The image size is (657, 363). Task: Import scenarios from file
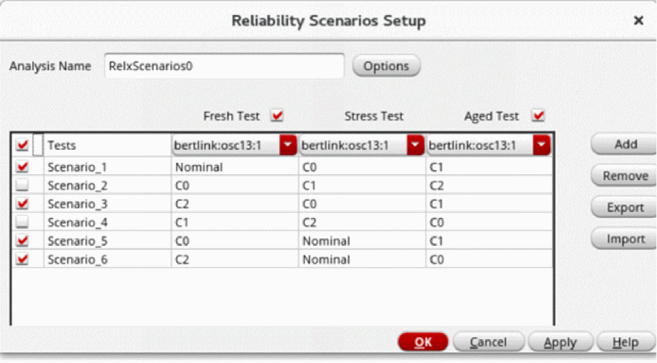pos(625,239)
